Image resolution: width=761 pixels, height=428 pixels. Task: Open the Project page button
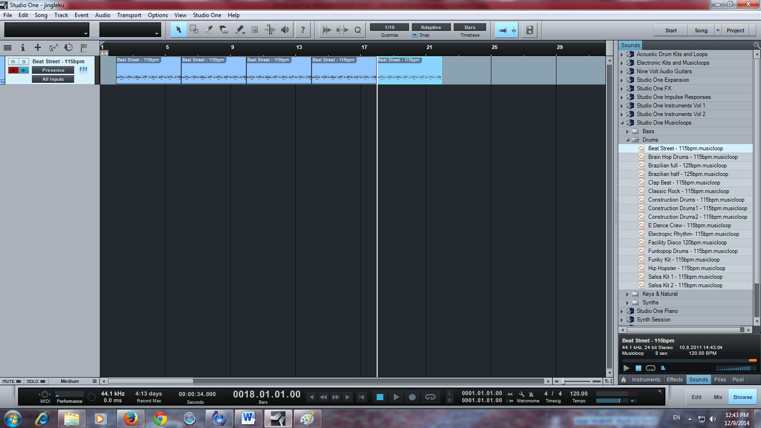click(x=735, y=30)
